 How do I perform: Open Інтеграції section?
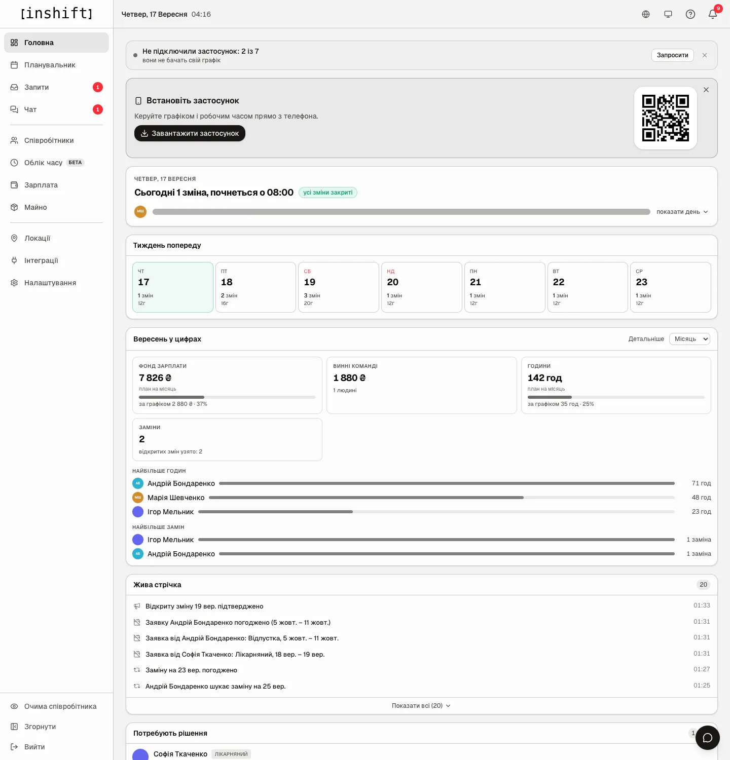click(x=56, y=260)
